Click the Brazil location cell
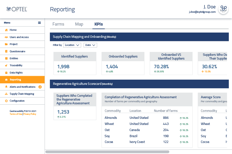The height and width of the screenshot is (154, 232). pyautogui.click(x=133, y=136)
